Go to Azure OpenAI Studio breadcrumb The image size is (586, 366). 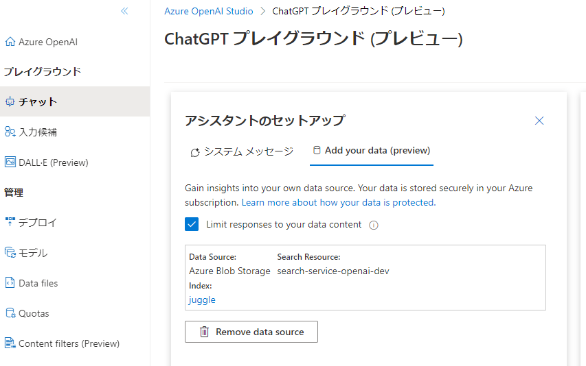209,11
